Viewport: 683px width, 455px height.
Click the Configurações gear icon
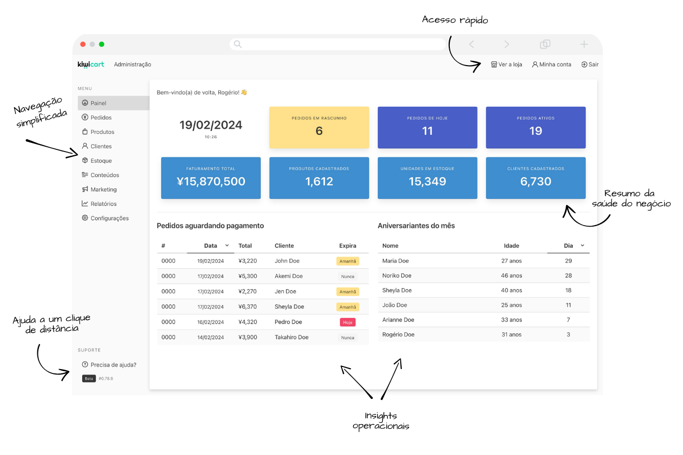(x=85, y=218)
